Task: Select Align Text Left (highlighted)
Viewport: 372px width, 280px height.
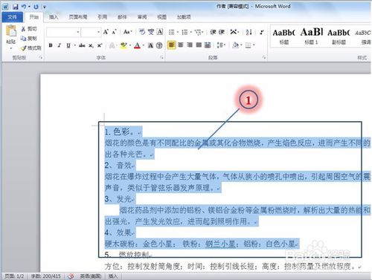Action: [x=171, y=45]
